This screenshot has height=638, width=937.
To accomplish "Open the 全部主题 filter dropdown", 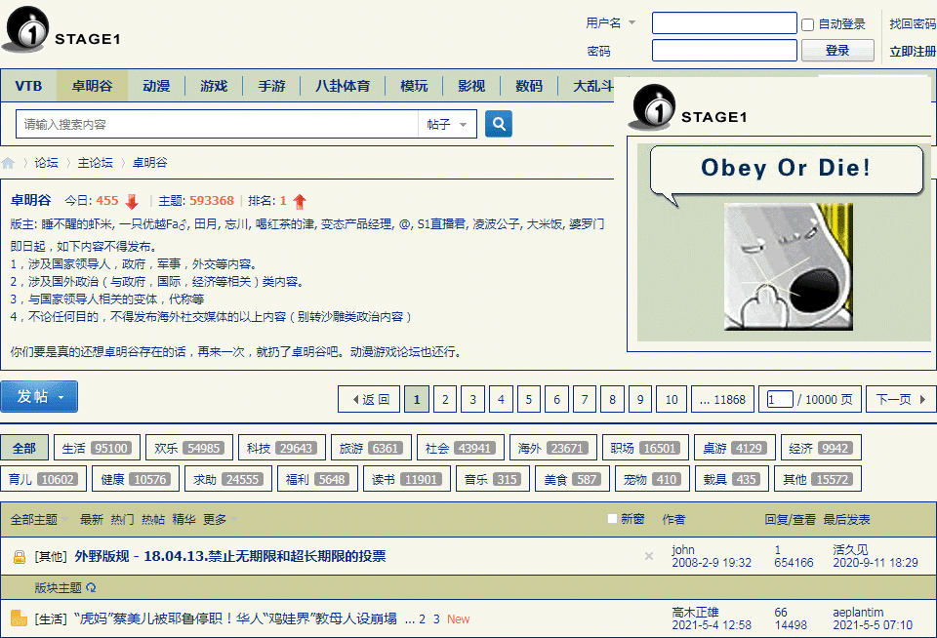I will (39, 519).
